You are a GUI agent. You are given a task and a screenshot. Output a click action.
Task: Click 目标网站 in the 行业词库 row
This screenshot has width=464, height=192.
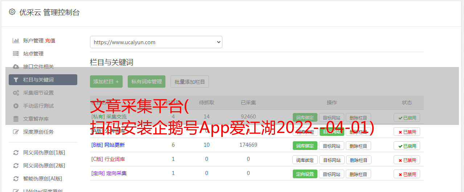pos(332,160)
